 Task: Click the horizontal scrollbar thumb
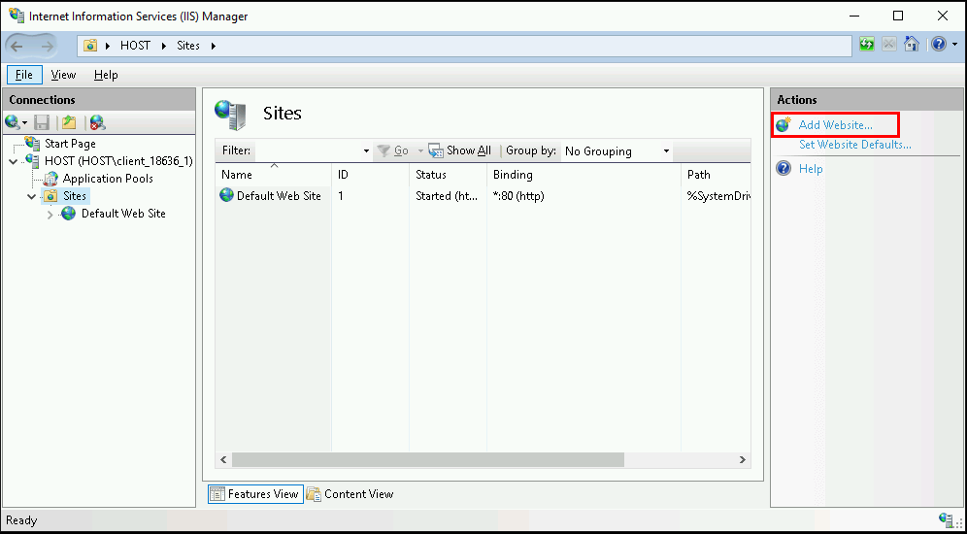pos(428,460)
